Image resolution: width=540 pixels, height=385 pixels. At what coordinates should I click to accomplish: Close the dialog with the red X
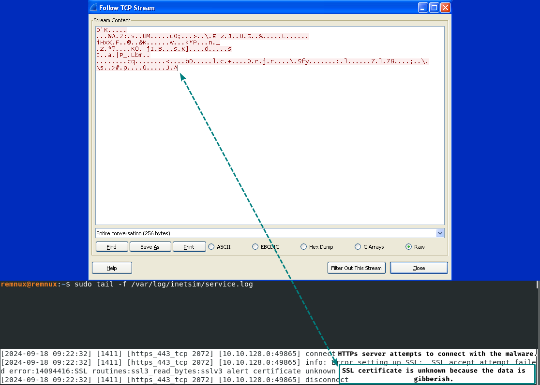click(x=445, y=8)
